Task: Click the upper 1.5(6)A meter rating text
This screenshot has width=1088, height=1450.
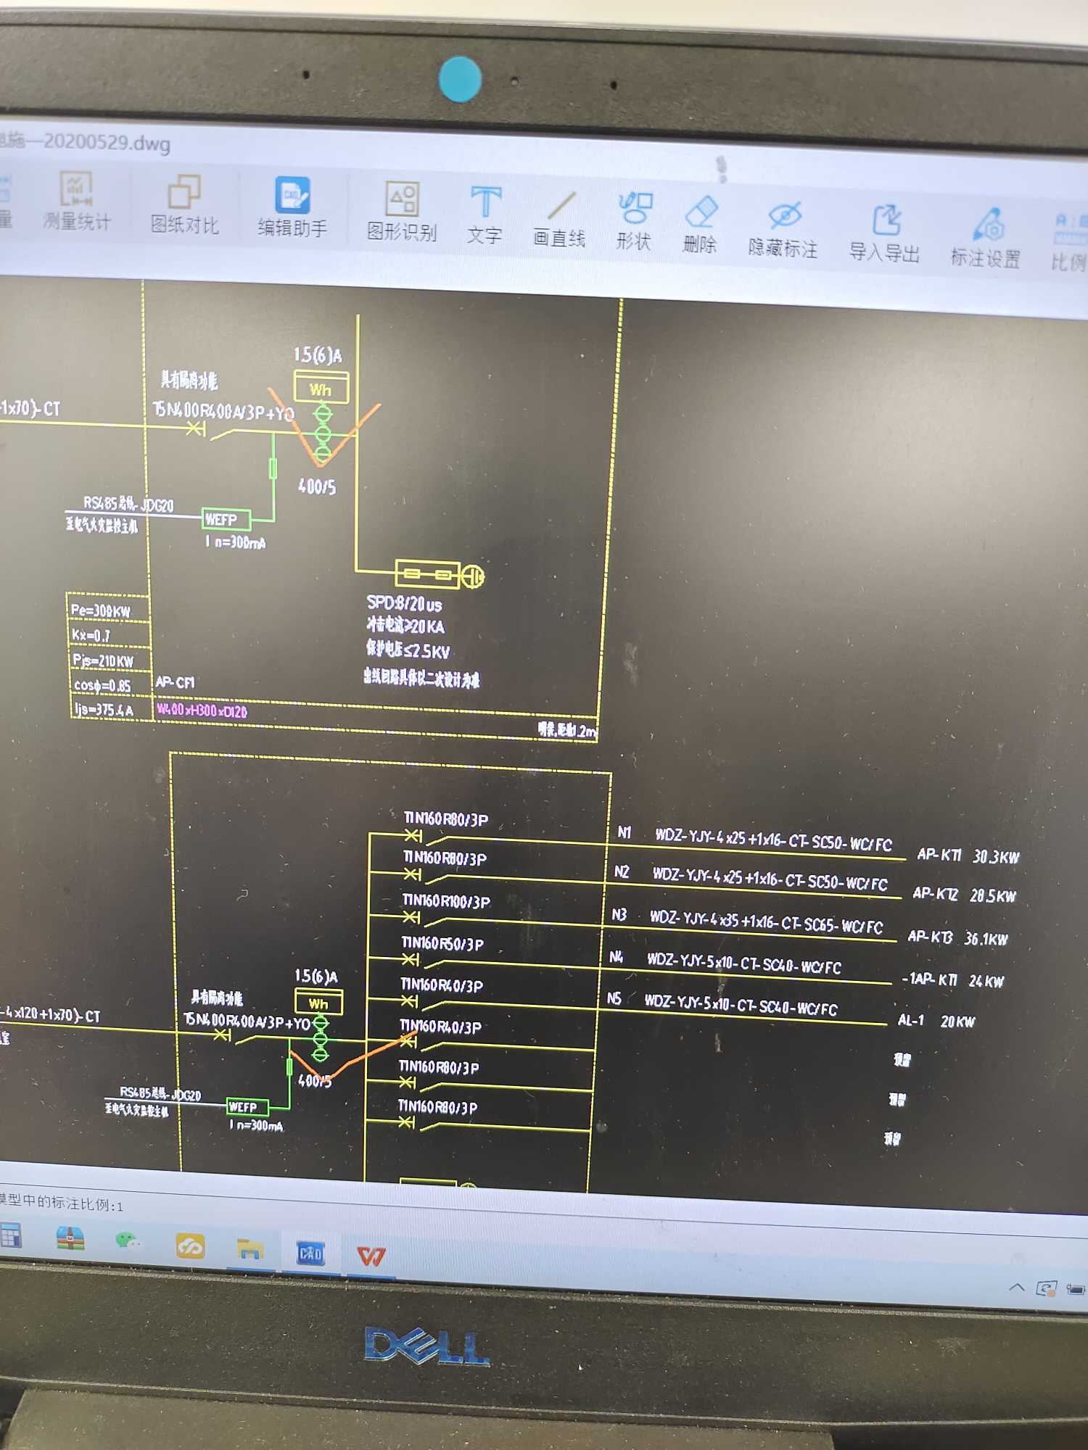Action: coord(318,355)
